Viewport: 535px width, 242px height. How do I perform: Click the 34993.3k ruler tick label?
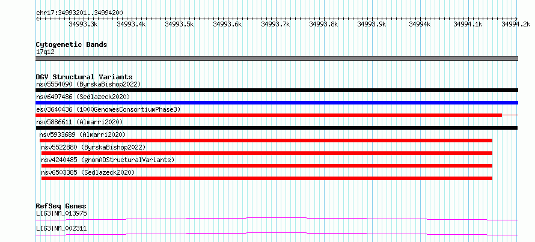tap(83, 24)
